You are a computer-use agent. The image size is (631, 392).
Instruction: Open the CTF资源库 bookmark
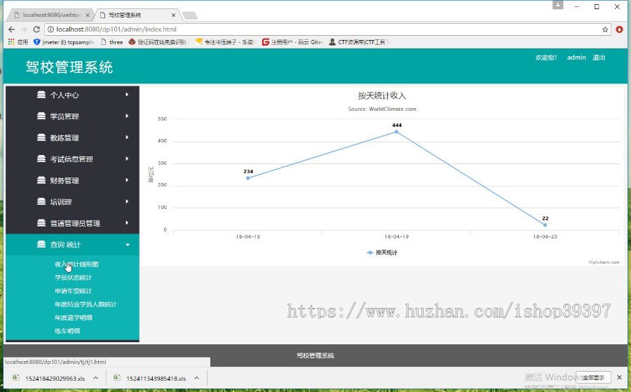click(359, 42)
